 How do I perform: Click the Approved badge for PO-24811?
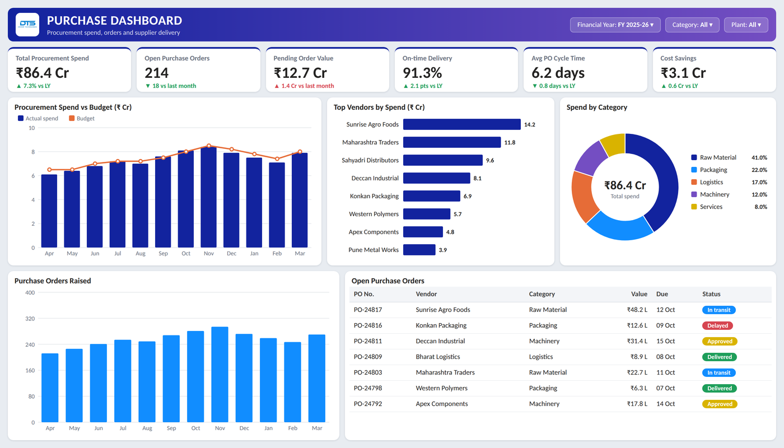click(x=720, y=341)
